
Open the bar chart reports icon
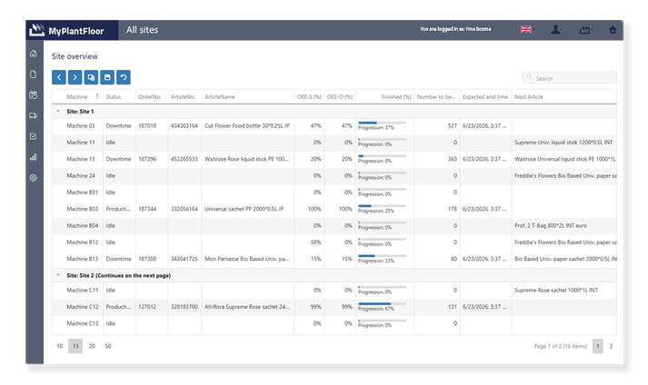tap(34, 157)
